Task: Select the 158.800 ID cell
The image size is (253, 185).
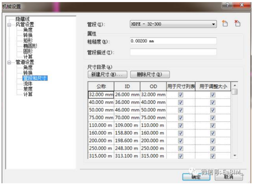Action: 127,133
